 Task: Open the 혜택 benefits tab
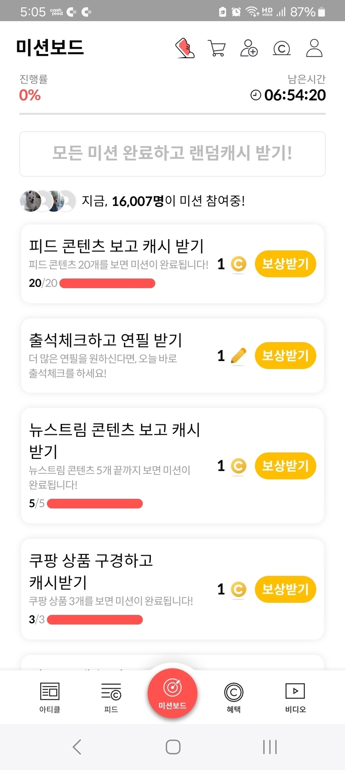[234, 698]
